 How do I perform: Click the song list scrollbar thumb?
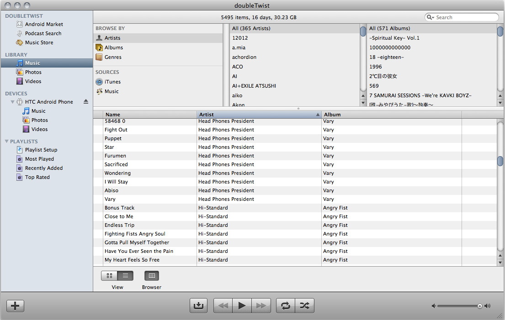[x=500, y=161]
